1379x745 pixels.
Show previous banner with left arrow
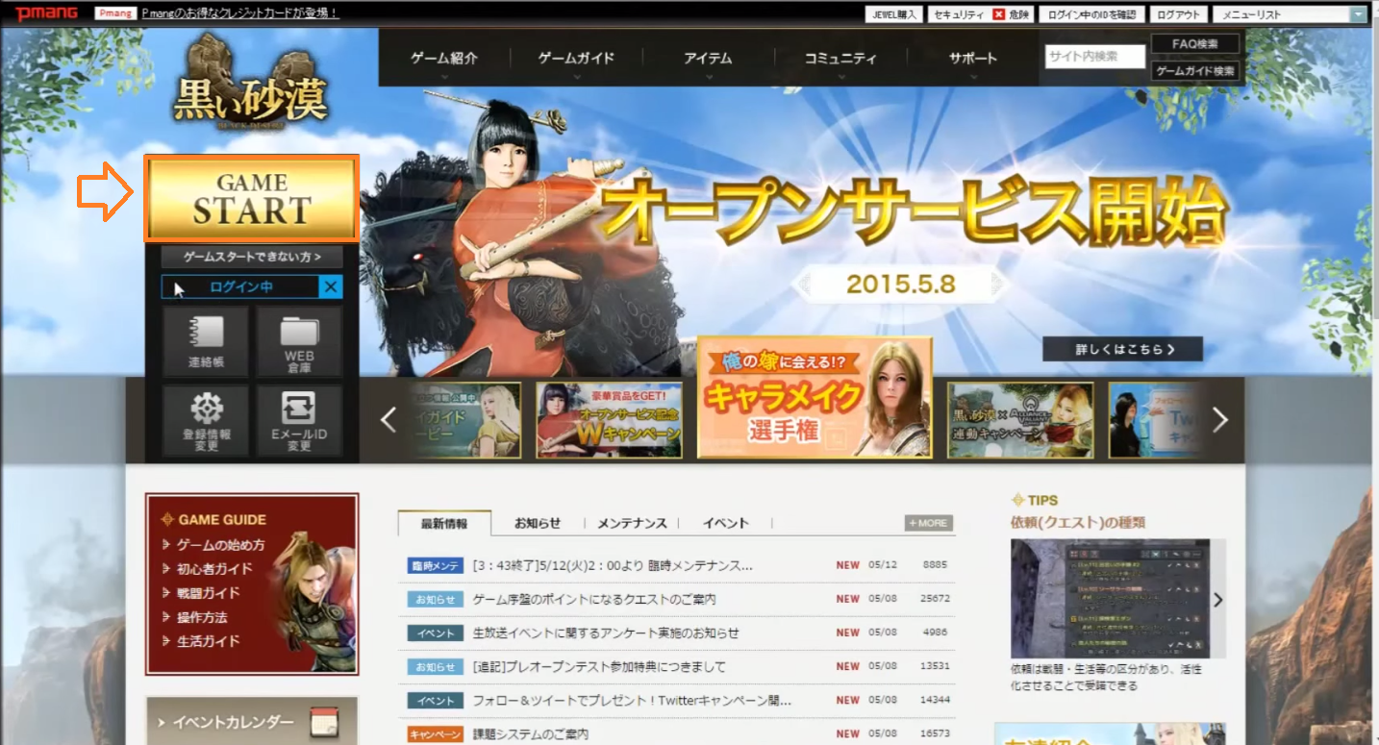click(389, 420)
